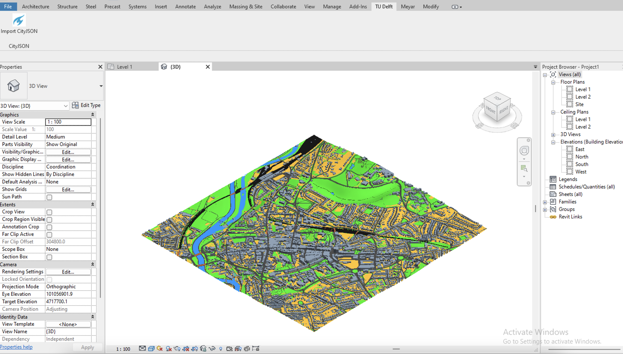The height and width of the screenshot is (354, 623).
Task: Click the View Scale input field
Action: (x=68, y=122)
